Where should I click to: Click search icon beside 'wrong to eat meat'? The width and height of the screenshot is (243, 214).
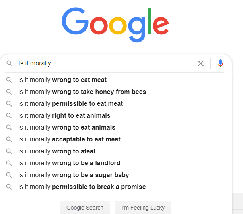pos(9,80)
